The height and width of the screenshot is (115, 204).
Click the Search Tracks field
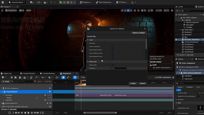22,81
